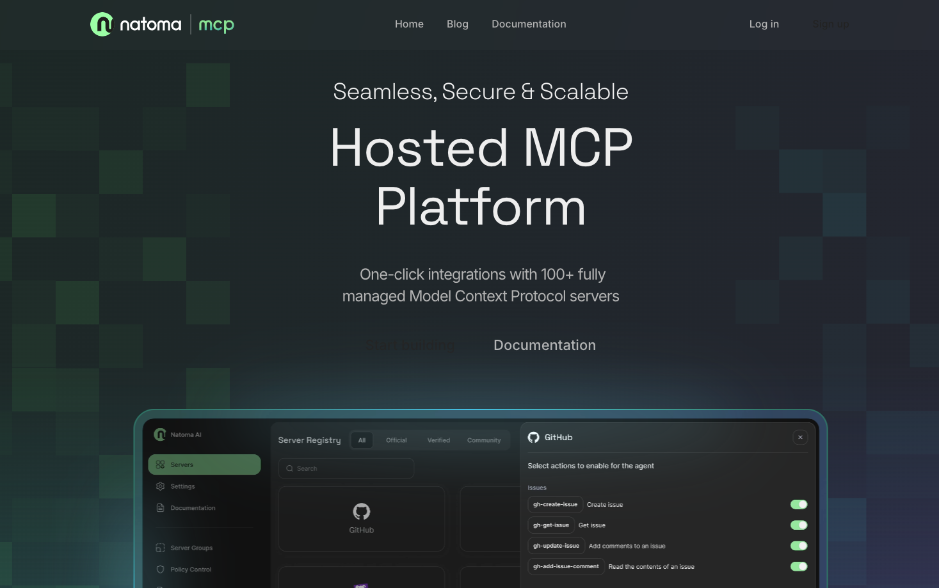The image size is (939, 588).
Task: Toggle the gh-get-issue switch
Action: tap(799, 525)
